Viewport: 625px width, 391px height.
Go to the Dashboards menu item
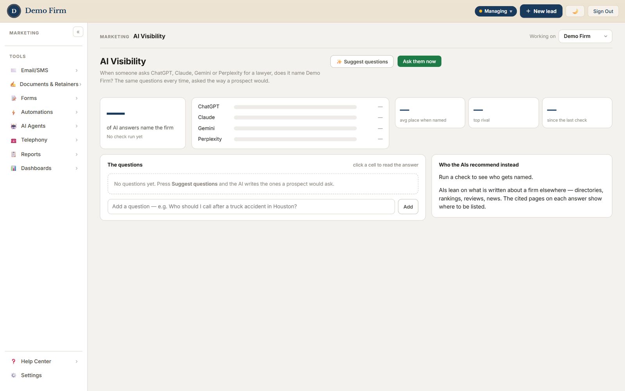44,168
